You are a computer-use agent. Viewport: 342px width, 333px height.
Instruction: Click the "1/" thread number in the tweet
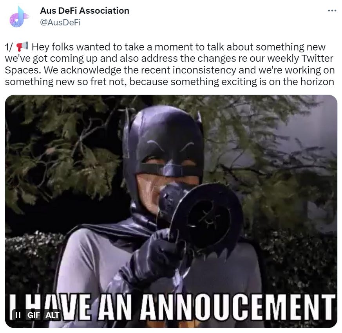pyautogui.click(x=9, y=47)
